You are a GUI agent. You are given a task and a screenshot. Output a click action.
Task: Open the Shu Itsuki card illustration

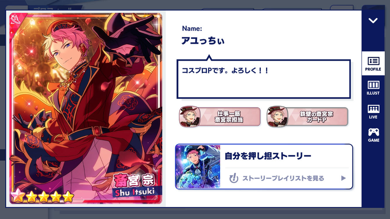[86, 108]
